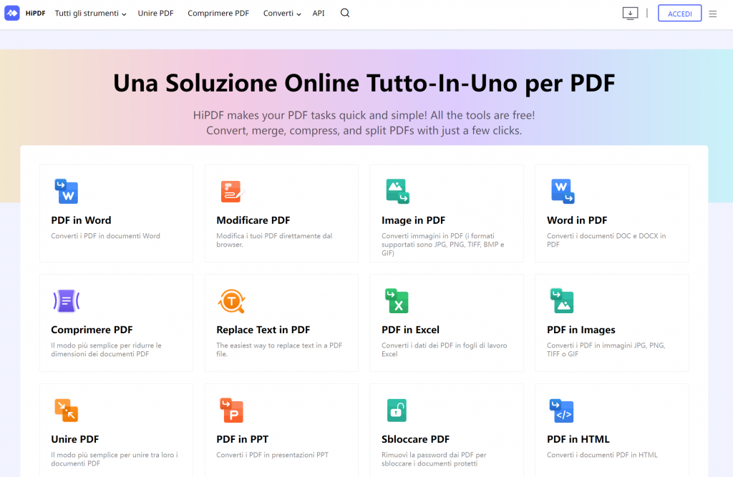This screenshot has height=477, width=733.
Task: Select the PDF in HTML converter icon
Action: (562, 410)
